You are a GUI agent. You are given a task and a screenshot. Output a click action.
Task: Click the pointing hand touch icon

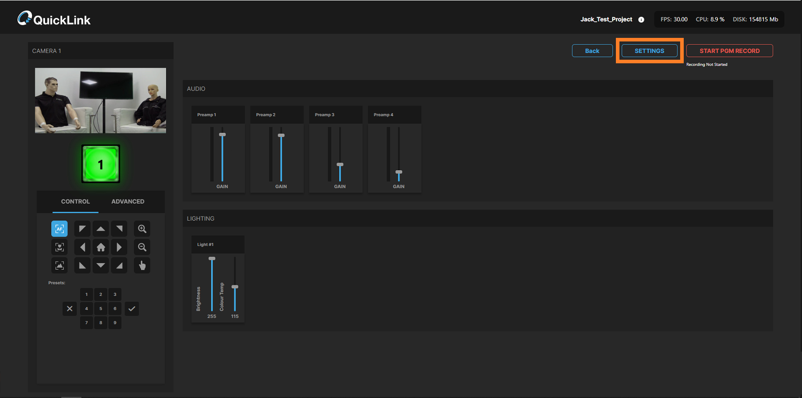[x=142, y=266]
